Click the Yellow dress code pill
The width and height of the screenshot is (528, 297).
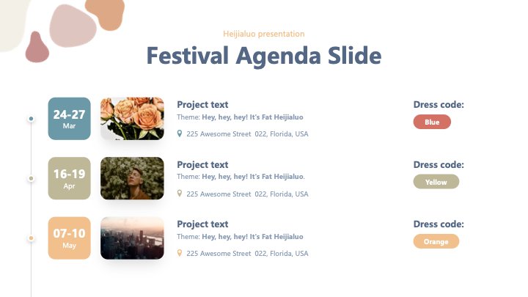coord(436,182)
